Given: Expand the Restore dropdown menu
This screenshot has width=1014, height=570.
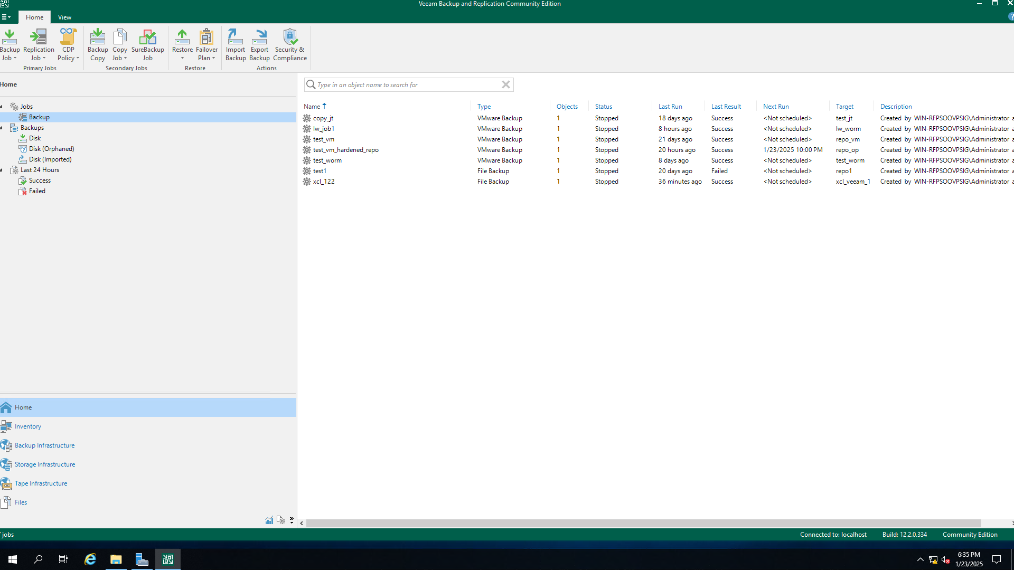Looking at the screenshot, I should (x=182, y=58).
